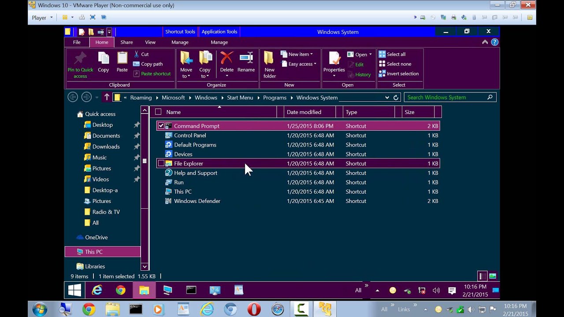Open recent locations dropdown next to Forward

(x=96, y=97)
